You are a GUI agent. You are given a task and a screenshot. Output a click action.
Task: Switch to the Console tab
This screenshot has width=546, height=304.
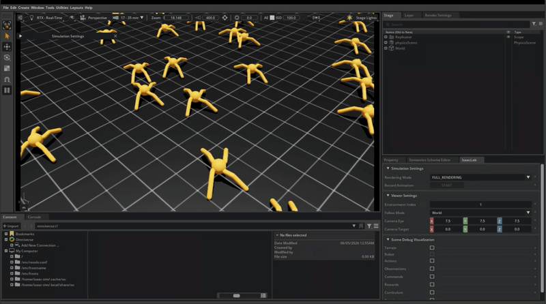(x=35, y=217)
